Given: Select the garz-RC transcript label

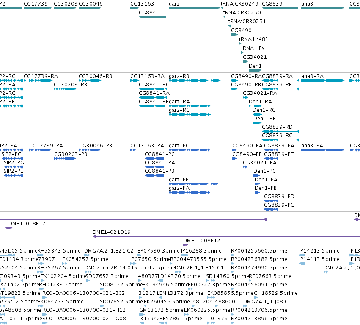Looking at the screenshot, I should [179, 110].
